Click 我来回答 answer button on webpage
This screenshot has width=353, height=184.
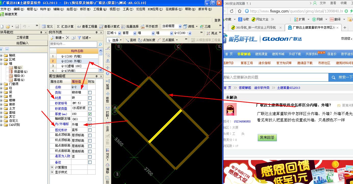click(267, 138)
